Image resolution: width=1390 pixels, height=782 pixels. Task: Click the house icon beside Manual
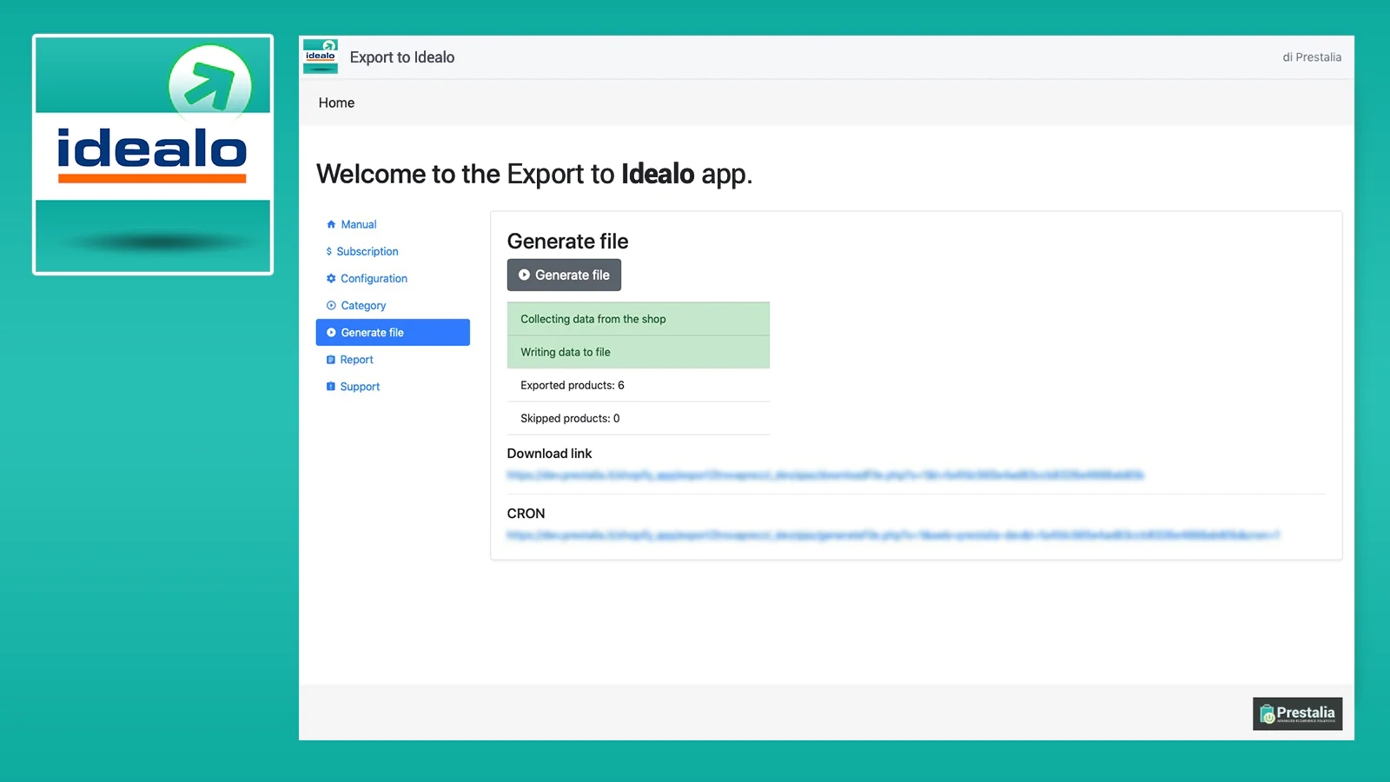331,224
